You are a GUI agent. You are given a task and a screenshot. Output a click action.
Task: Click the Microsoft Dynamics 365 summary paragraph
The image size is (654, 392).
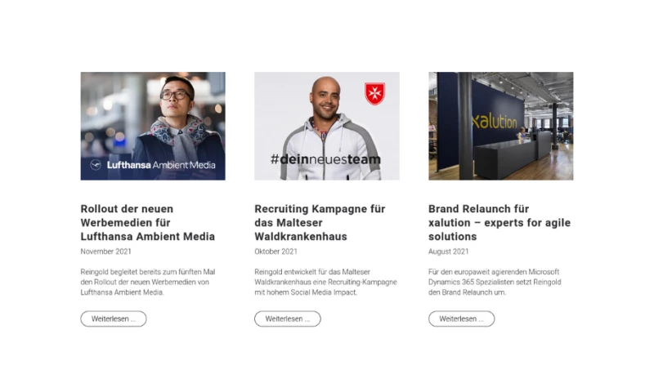495,282
